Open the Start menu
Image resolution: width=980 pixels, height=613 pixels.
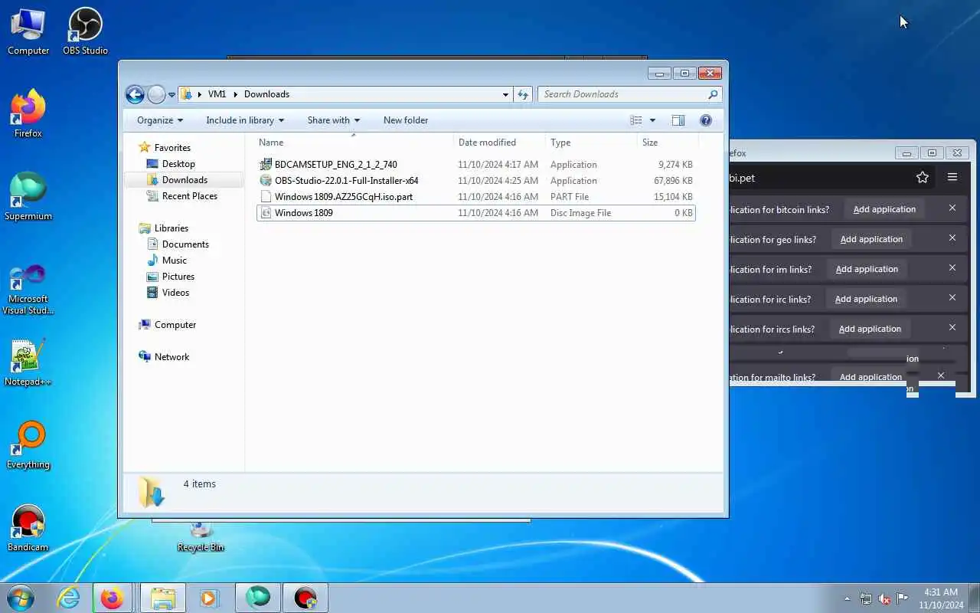(x=21, y=598)
